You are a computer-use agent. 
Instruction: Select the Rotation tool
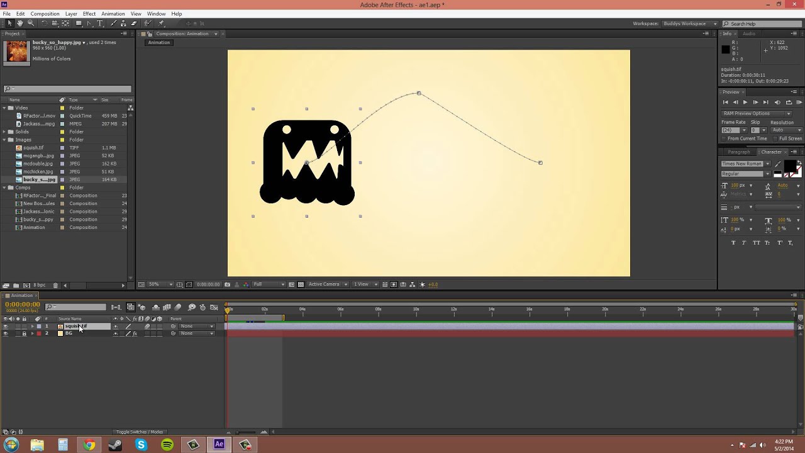(45, 23)
